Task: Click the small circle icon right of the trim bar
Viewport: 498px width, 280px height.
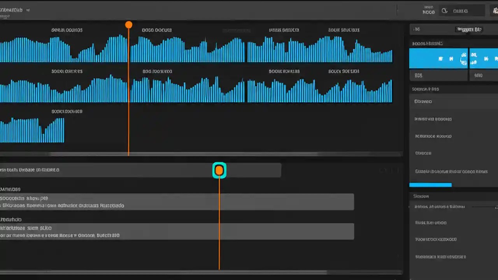Action: (x=383, y=170)
